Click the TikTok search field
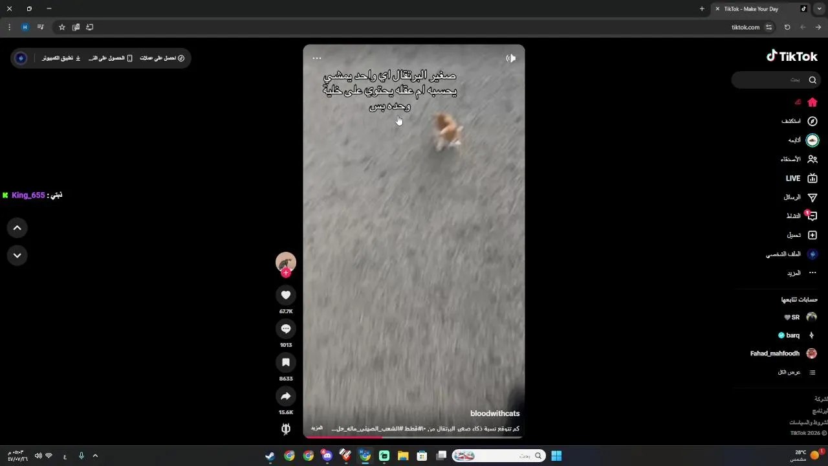Screen dimensions: 828x466 [x=776, y=80]
